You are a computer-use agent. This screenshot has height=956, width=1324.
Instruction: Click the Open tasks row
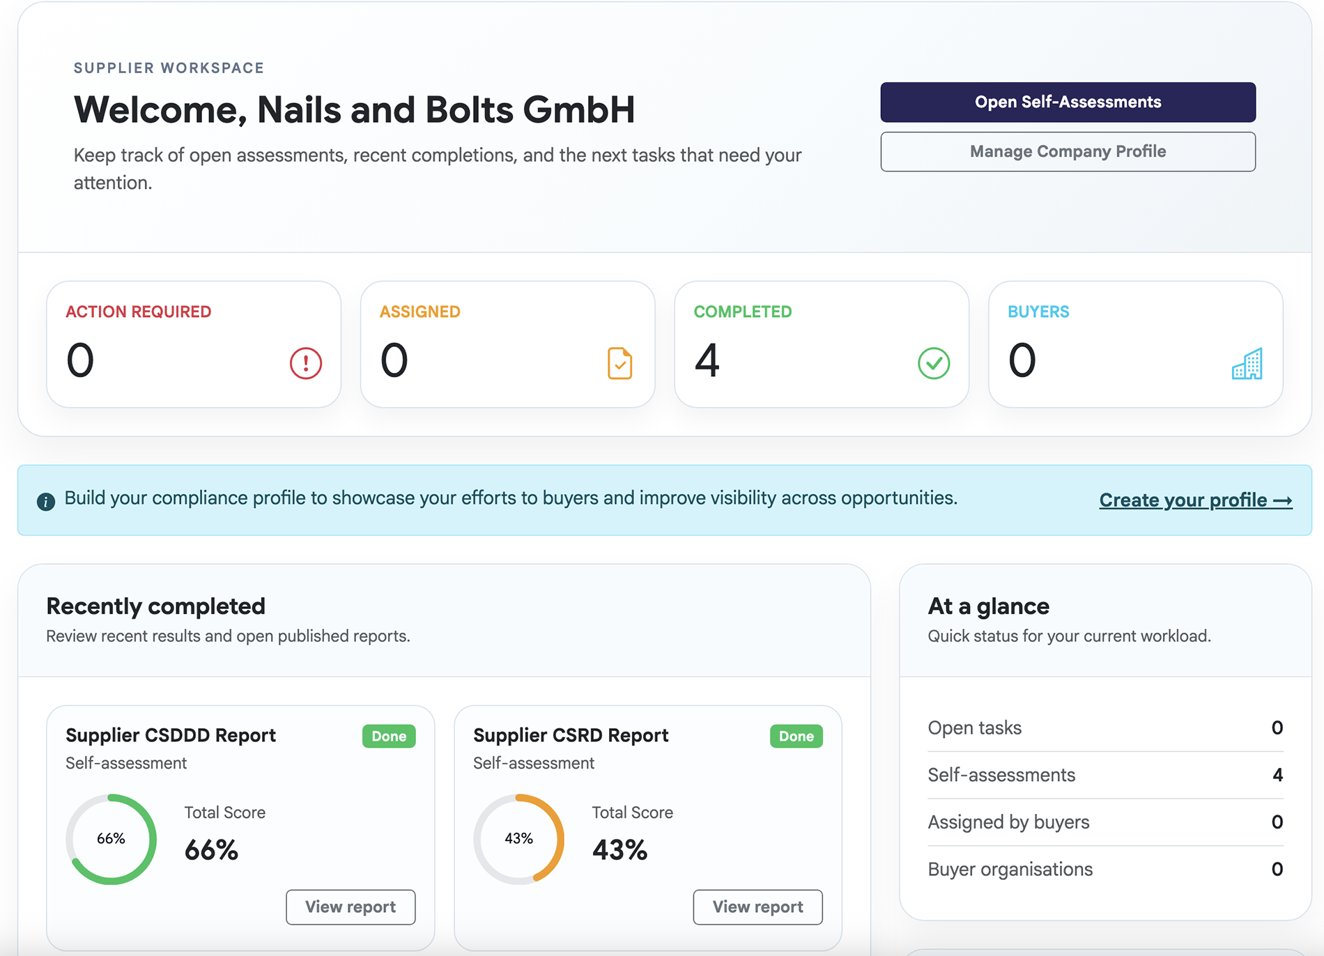point(1105,727)
